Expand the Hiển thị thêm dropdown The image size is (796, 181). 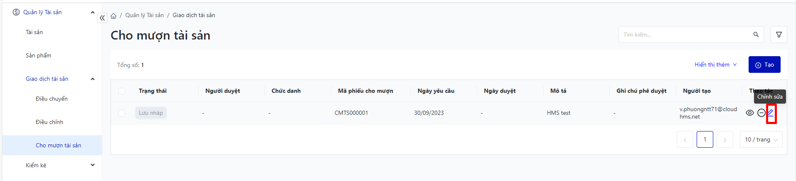pyautogui.click(x=715, y=64)
